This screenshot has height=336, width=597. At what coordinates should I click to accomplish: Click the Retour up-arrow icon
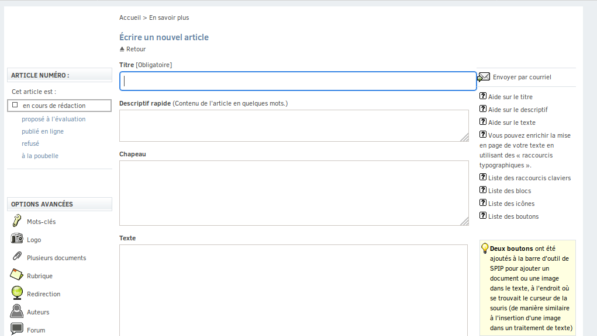(122, 49)
